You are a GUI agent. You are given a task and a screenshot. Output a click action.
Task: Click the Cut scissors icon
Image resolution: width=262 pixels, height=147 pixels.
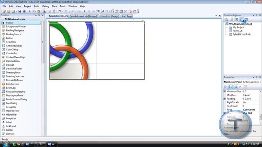pyautogui.click(x=29, y=11)
